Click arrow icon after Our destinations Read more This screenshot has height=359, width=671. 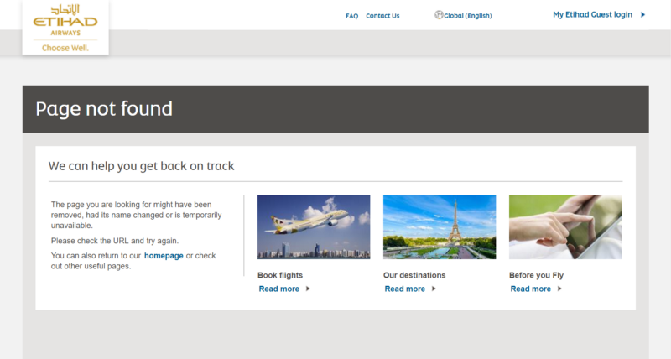[434, 289]
